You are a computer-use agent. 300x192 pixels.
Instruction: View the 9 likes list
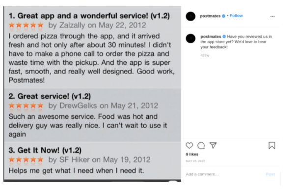[192, 154]
